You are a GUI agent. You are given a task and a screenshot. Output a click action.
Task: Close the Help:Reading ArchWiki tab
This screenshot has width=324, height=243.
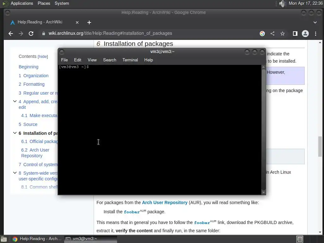(x=77, y=22)
